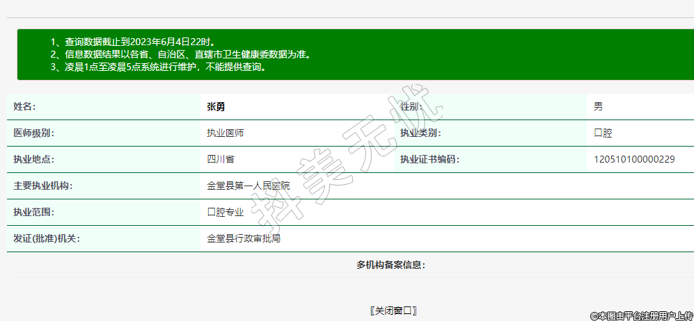Click the 姓名 field label

point(24,107)
